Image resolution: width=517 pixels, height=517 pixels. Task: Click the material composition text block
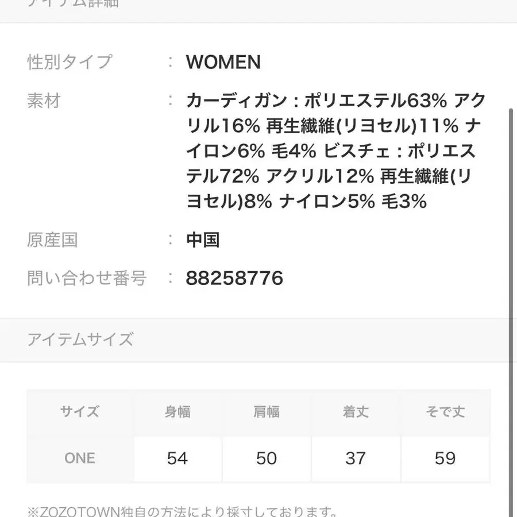pos(336,151)
